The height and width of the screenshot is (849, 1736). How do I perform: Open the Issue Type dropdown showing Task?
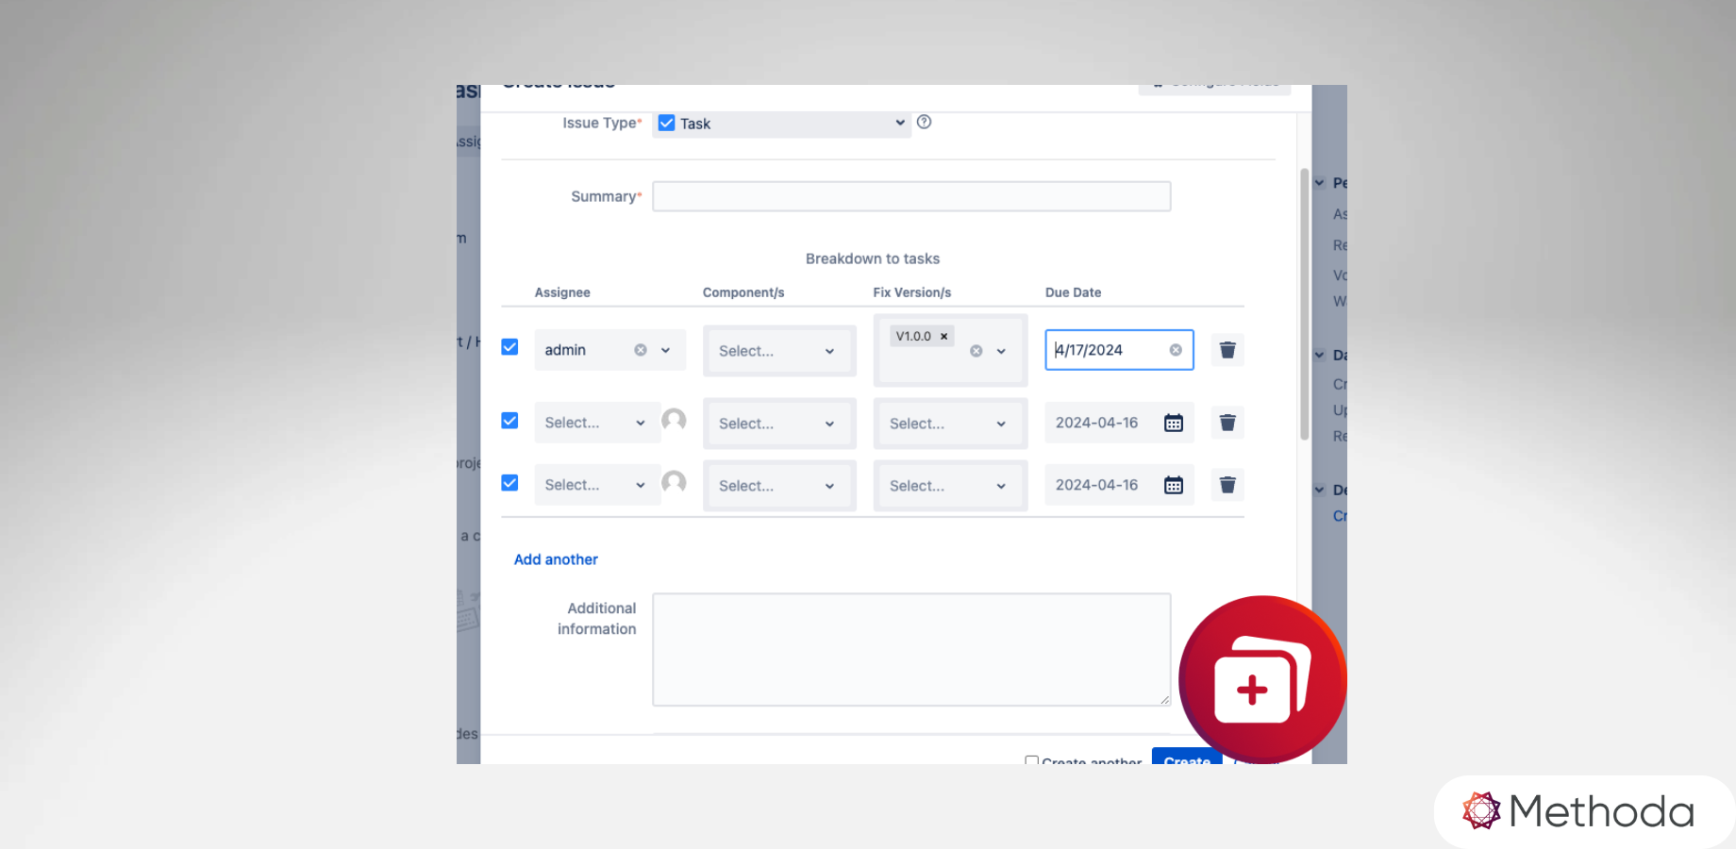pyautogui.click(x=782, y=124)
